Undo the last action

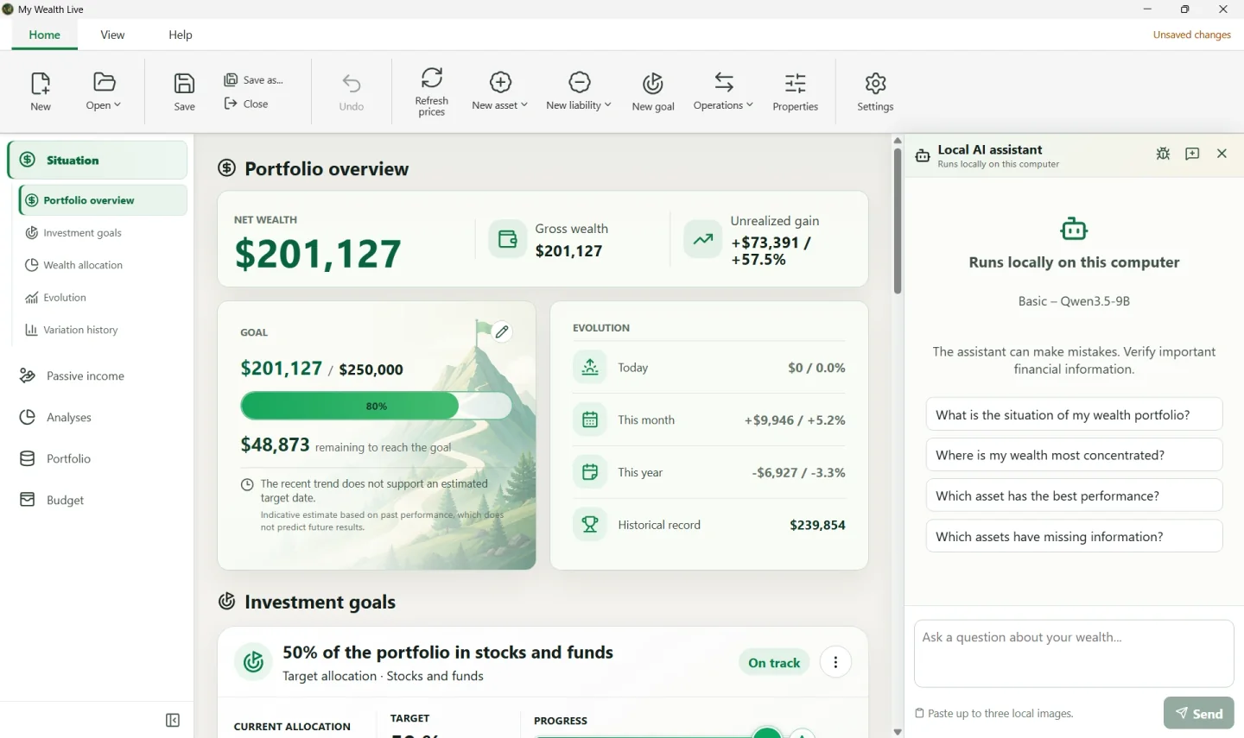coord(352,91)
